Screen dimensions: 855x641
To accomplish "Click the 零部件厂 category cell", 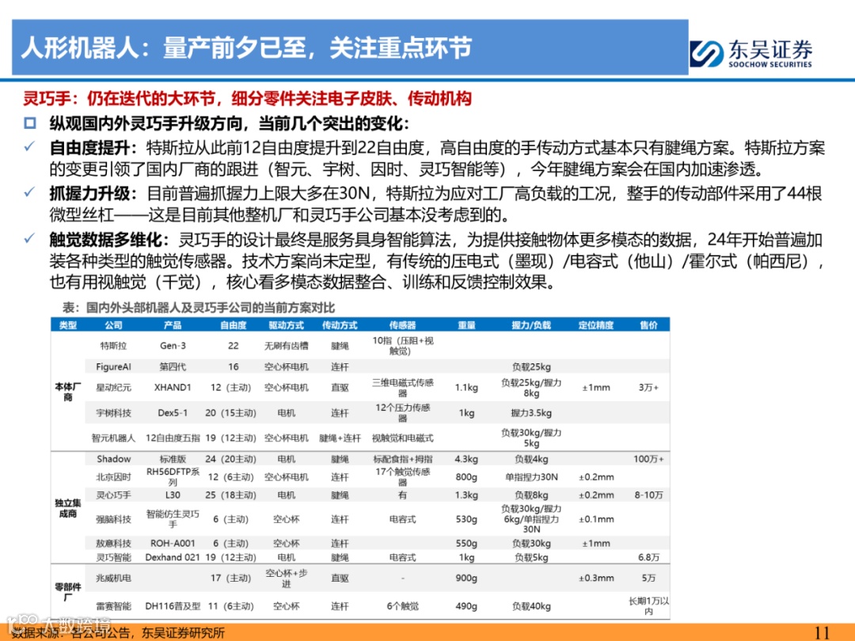I will click(67, 592).
